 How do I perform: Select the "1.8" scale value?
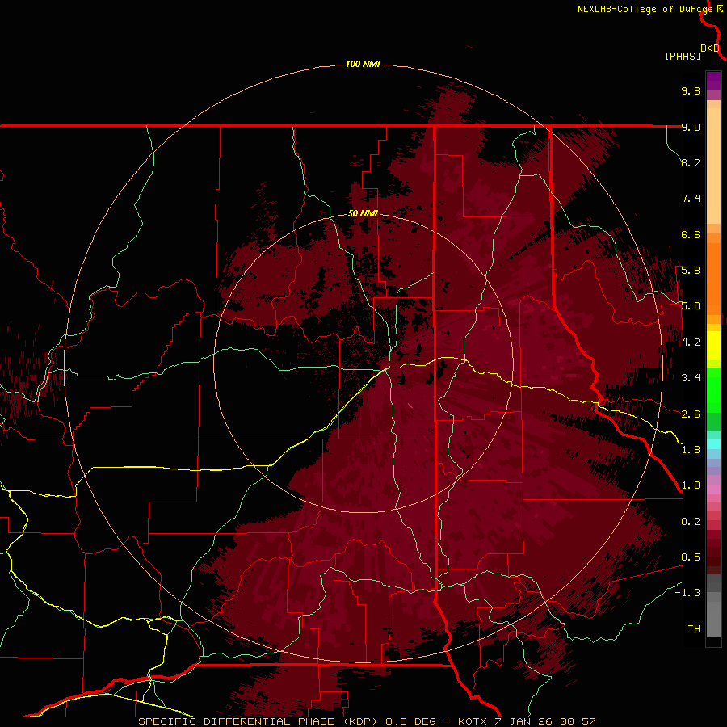(x=691, y=450)
